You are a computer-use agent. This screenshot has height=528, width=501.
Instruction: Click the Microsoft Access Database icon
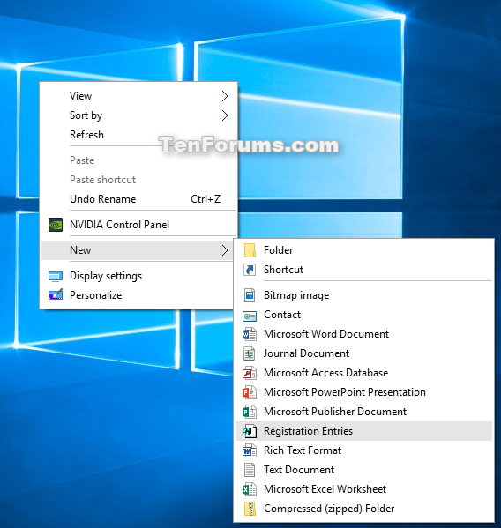click(x=250, y=373)
